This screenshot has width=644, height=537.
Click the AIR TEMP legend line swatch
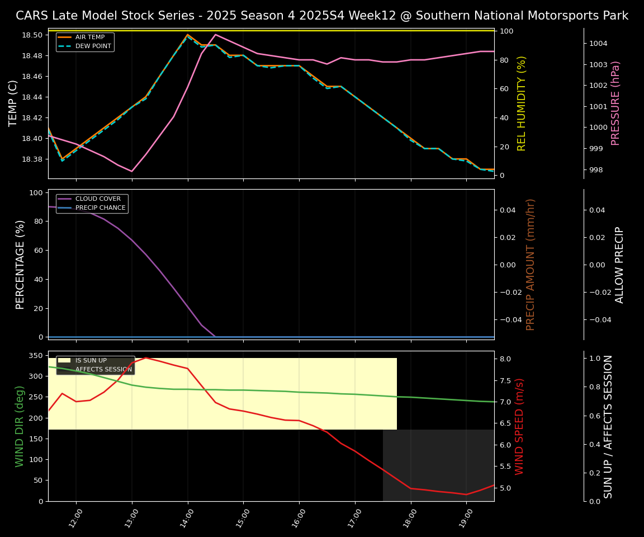65,37
